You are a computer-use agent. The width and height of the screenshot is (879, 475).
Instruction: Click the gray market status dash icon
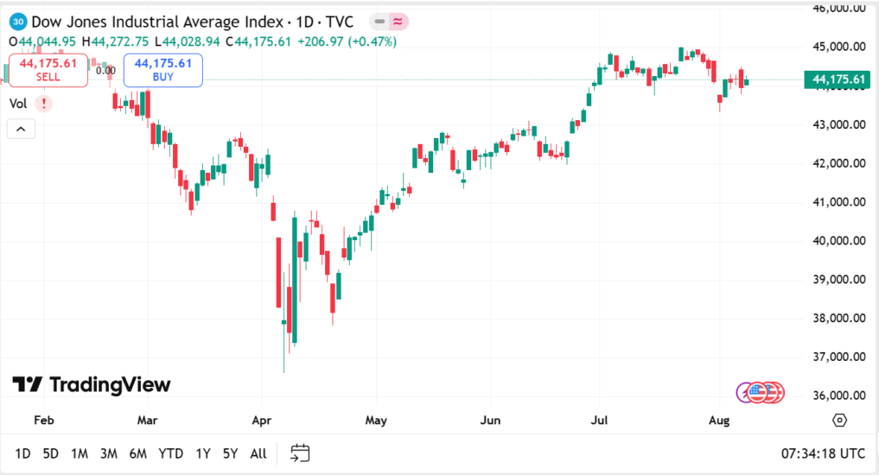pos(379,21)
